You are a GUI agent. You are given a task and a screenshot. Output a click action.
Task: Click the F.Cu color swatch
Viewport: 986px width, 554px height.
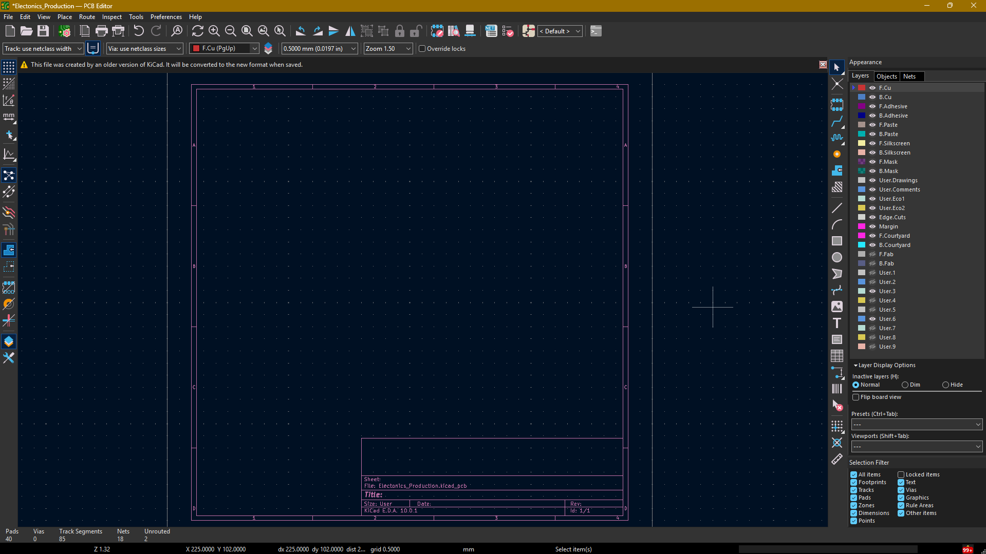[x=862, y=88]
